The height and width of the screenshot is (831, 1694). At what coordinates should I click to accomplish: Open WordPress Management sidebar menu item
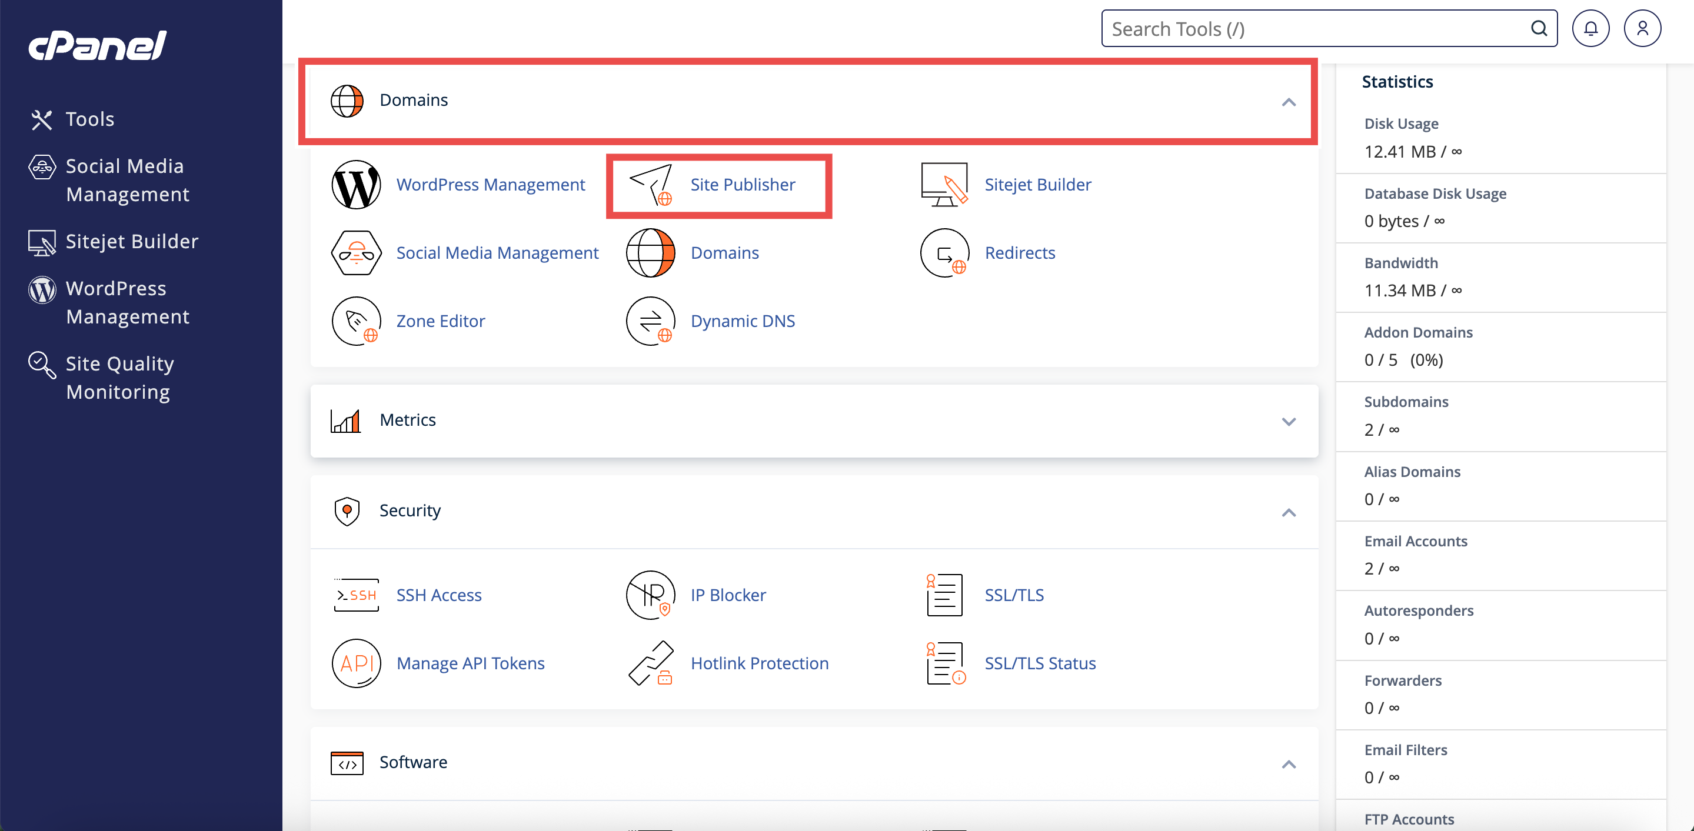click(128, 302)
